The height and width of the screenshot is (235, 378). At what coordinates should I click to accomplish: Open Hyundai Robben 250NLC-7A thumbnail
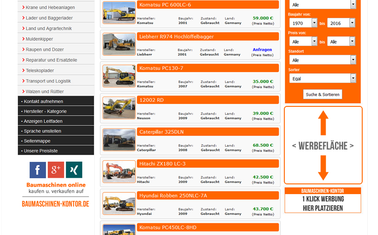pyautogui.click(x=119, y=203)
